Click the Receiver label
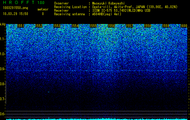190x120 pixels. tap(61, 10)
